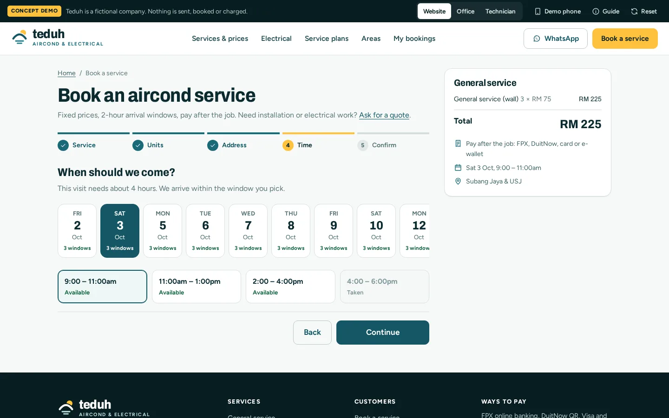This screenshot has height=418, width=669.
Task: Click the Units step checkmark
Action: click(x=138, y=145)
